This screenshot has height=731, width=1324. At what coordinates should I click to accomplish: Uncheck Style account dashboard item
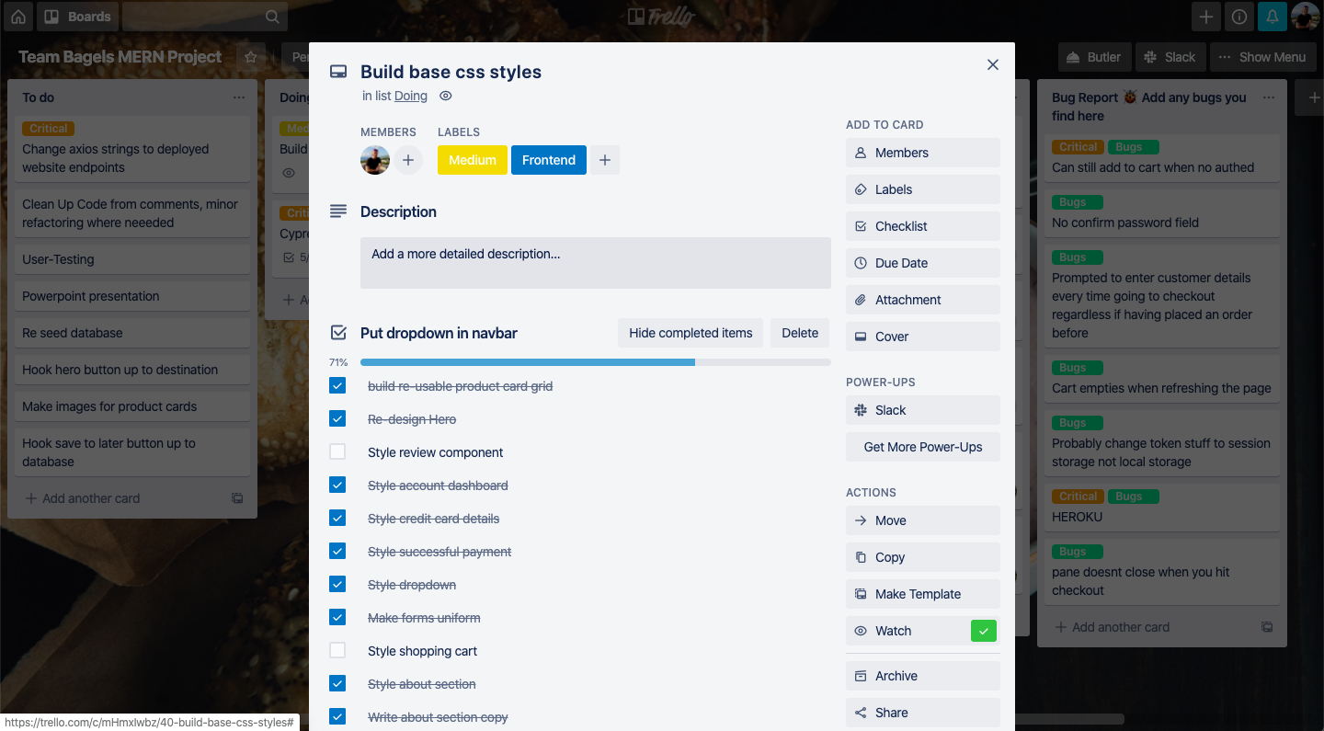pos(337,485)
